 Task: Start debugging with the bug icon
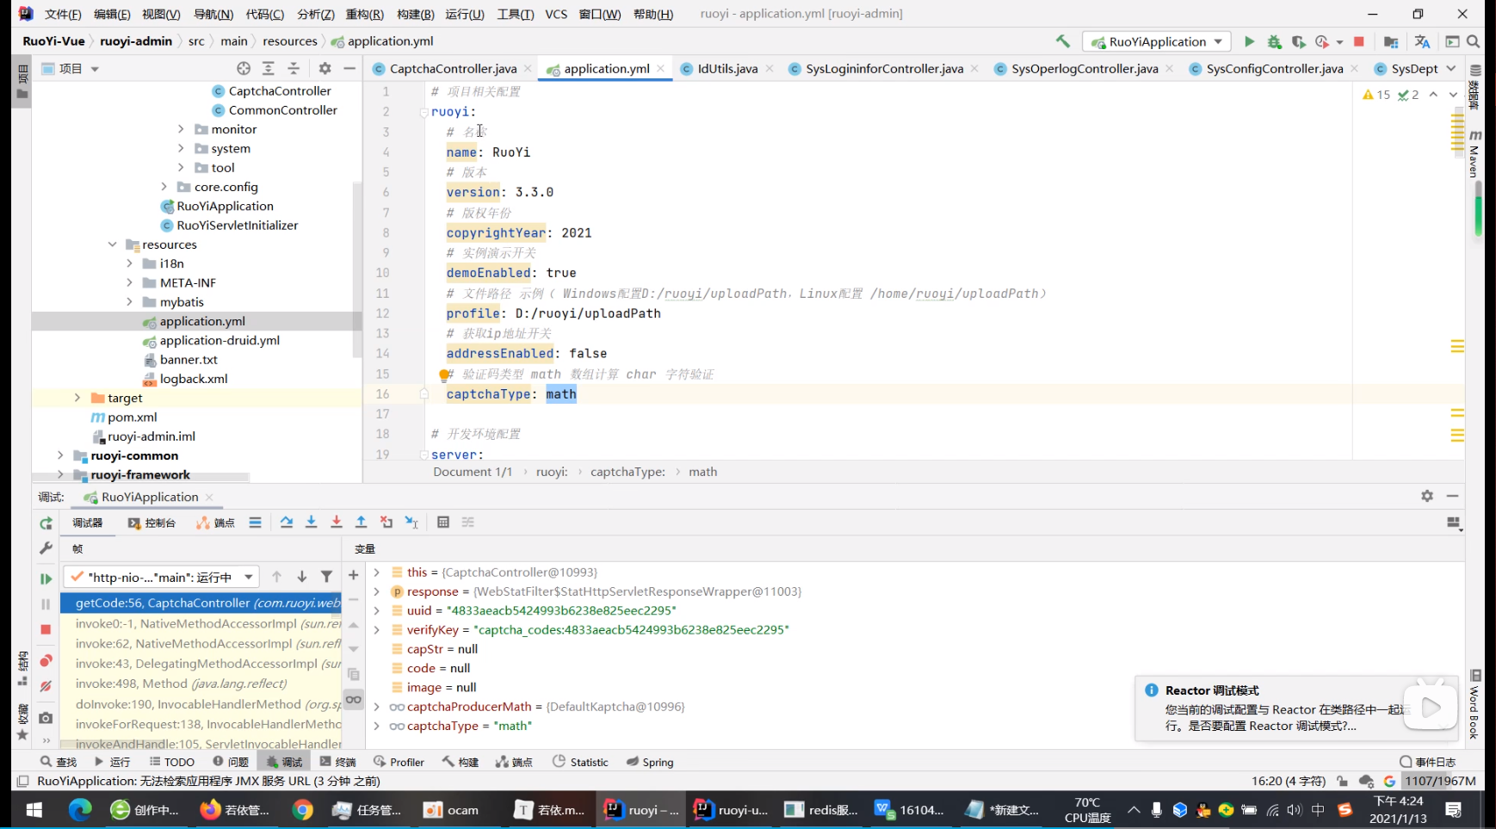1274,41
